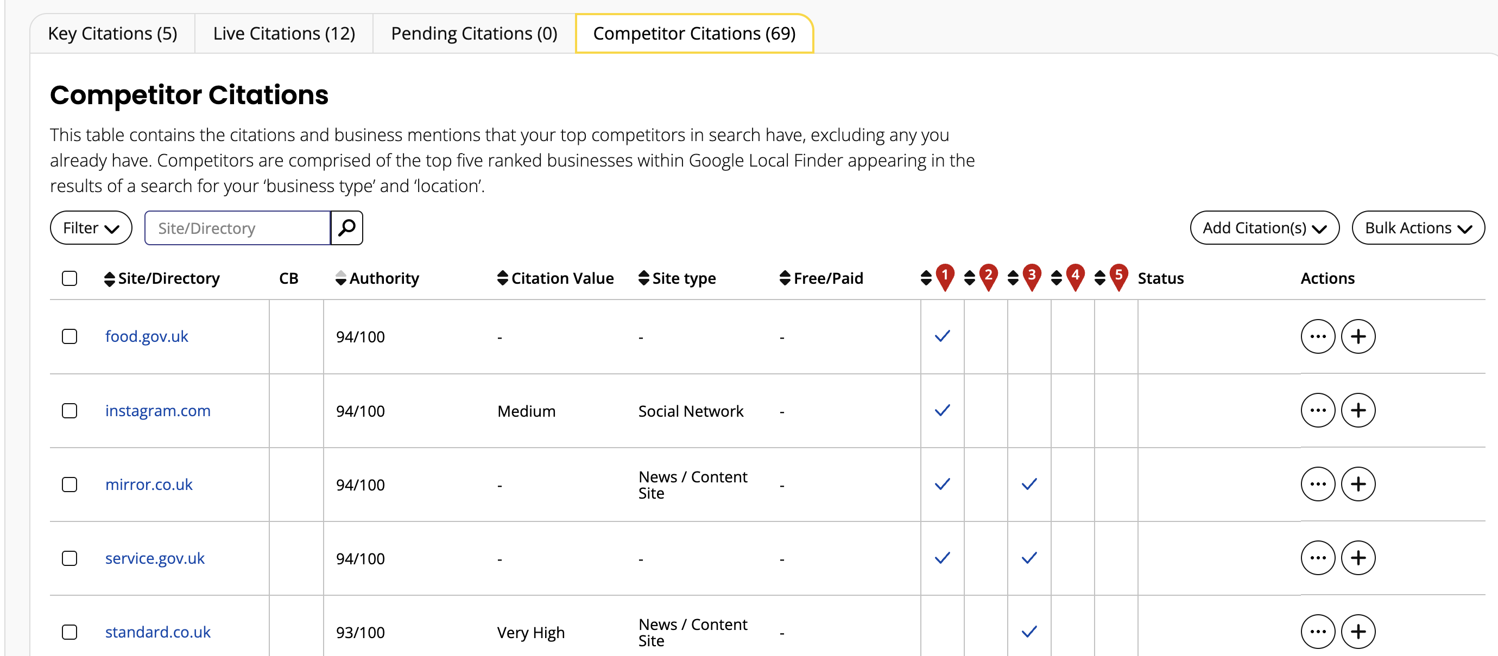Open the service.gov.uk link
Viewport: 1498px width, 656px height.
[155, 558]
